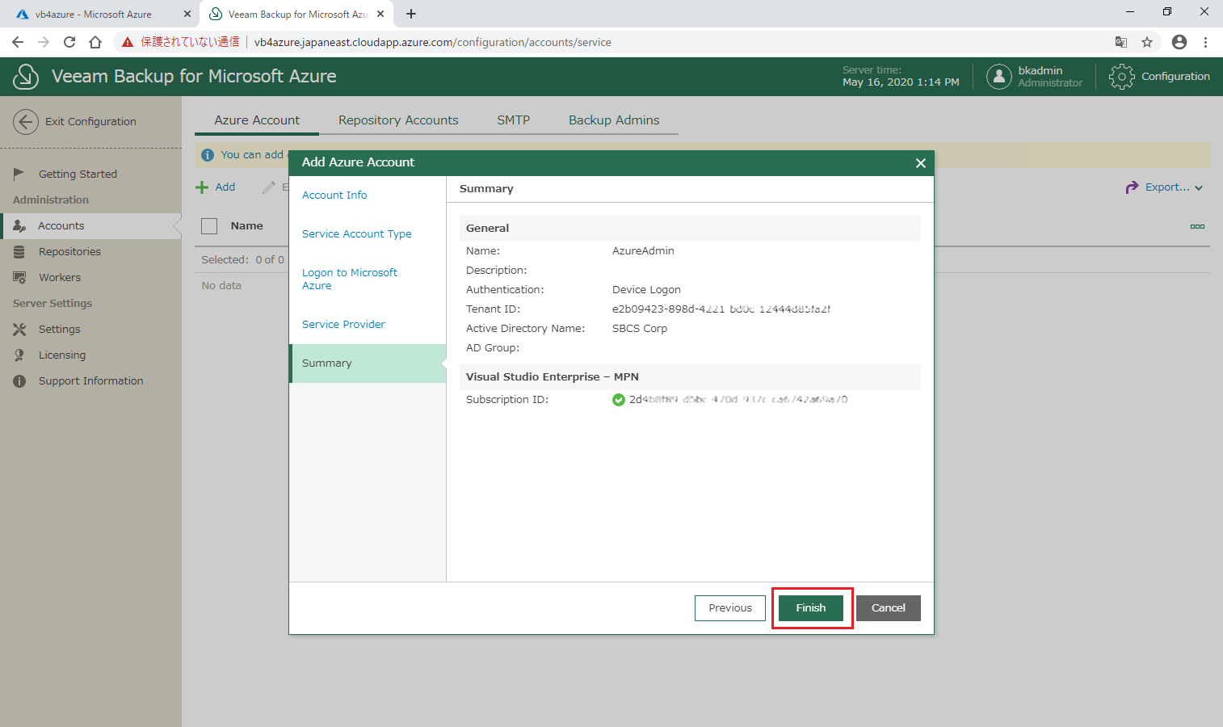Click the Finish button

click(810, 607)
